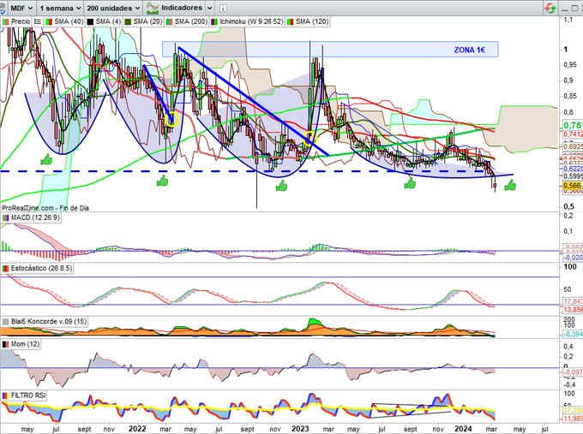
Task: Minimize the chart window
Action: tap(565, 9)
